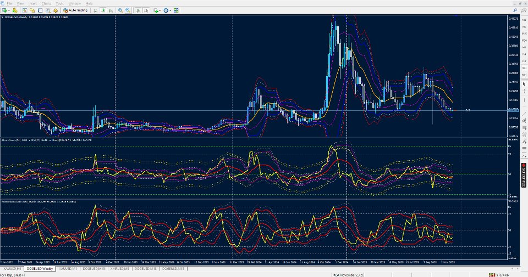This screenshot has height=277, width=528.
Task: Open the Charts menu
Action: [x=46, y=3]
